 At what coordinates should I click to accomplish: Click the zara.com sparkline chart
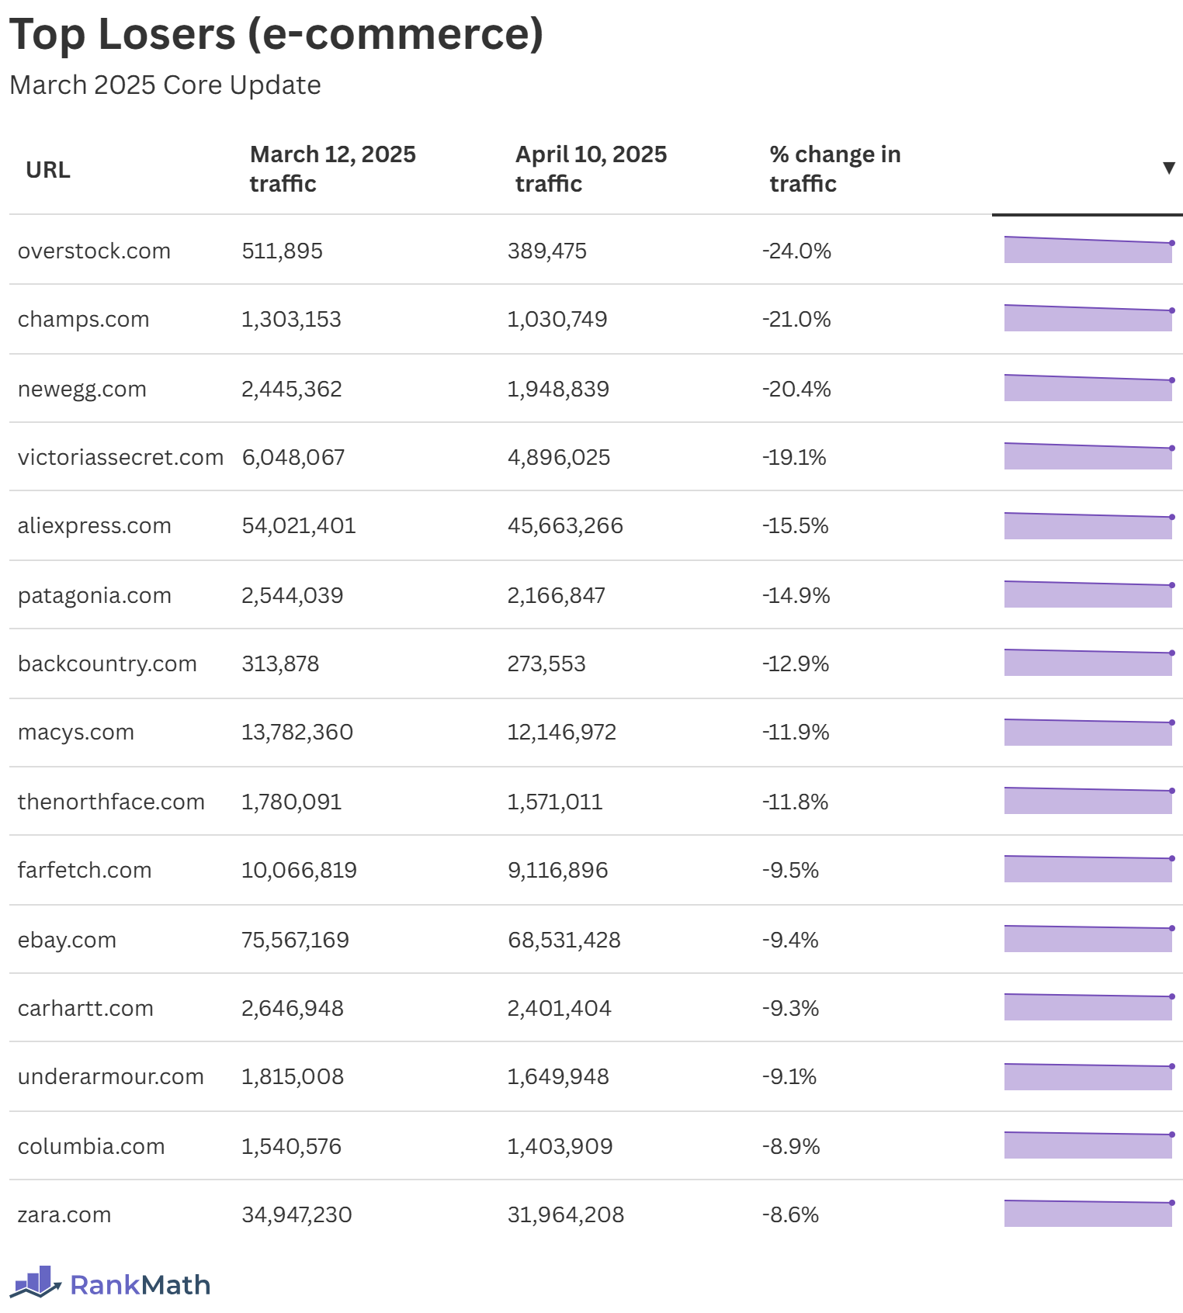1088,1213
